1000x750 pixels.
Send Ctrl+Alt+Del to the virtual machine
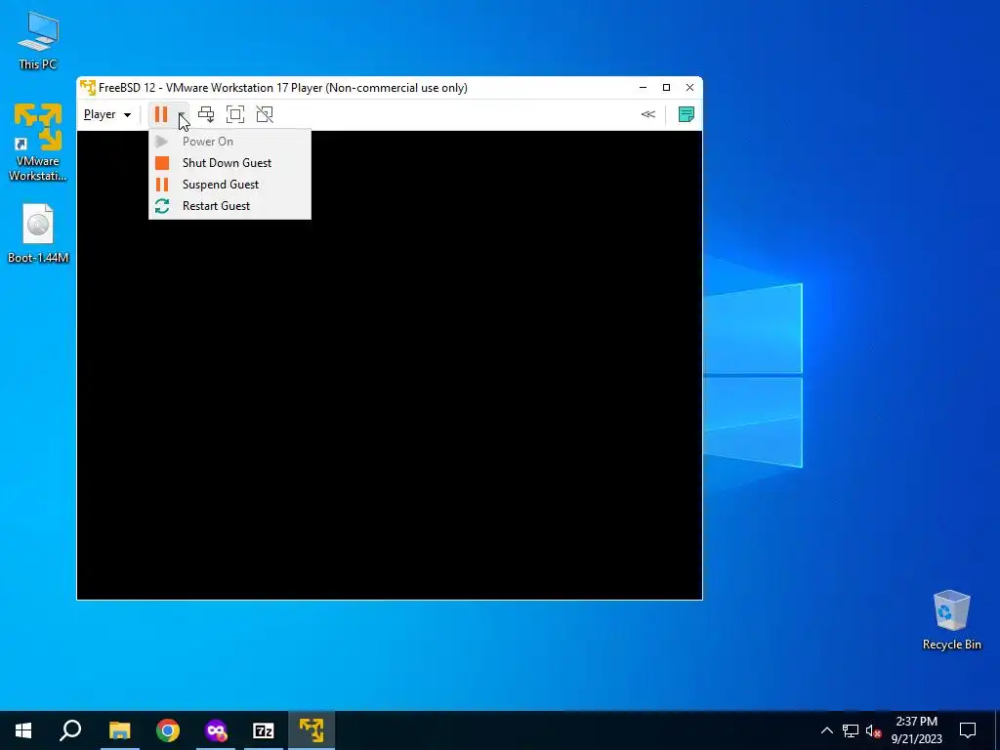(206, 114)
